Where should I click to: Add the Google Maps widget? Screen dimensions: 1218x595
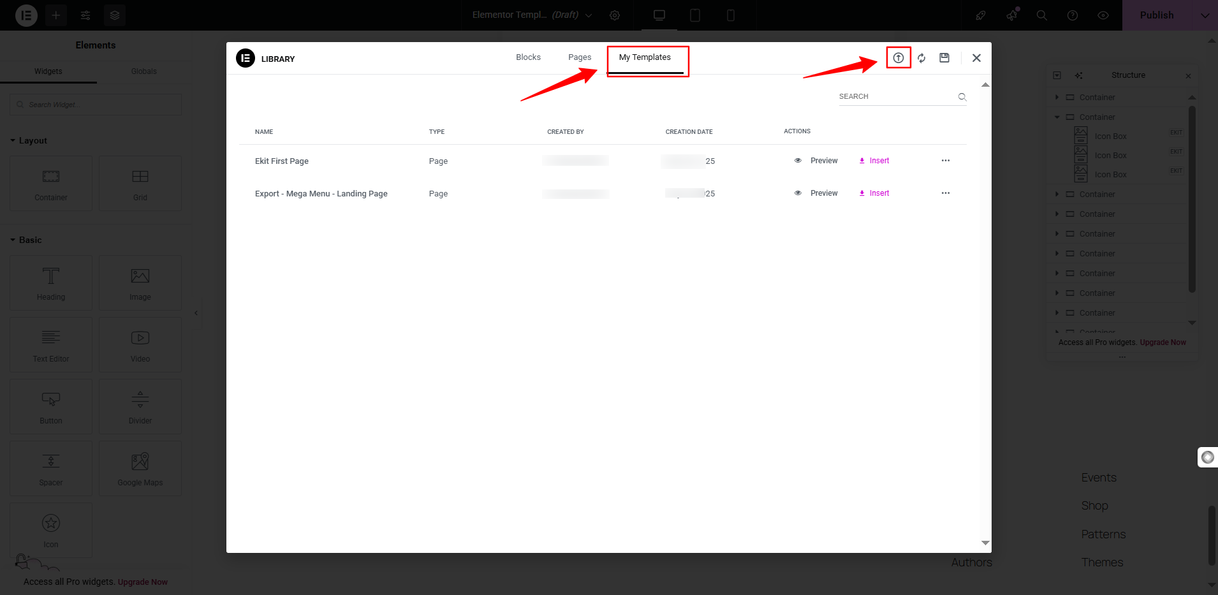(140, 469)
